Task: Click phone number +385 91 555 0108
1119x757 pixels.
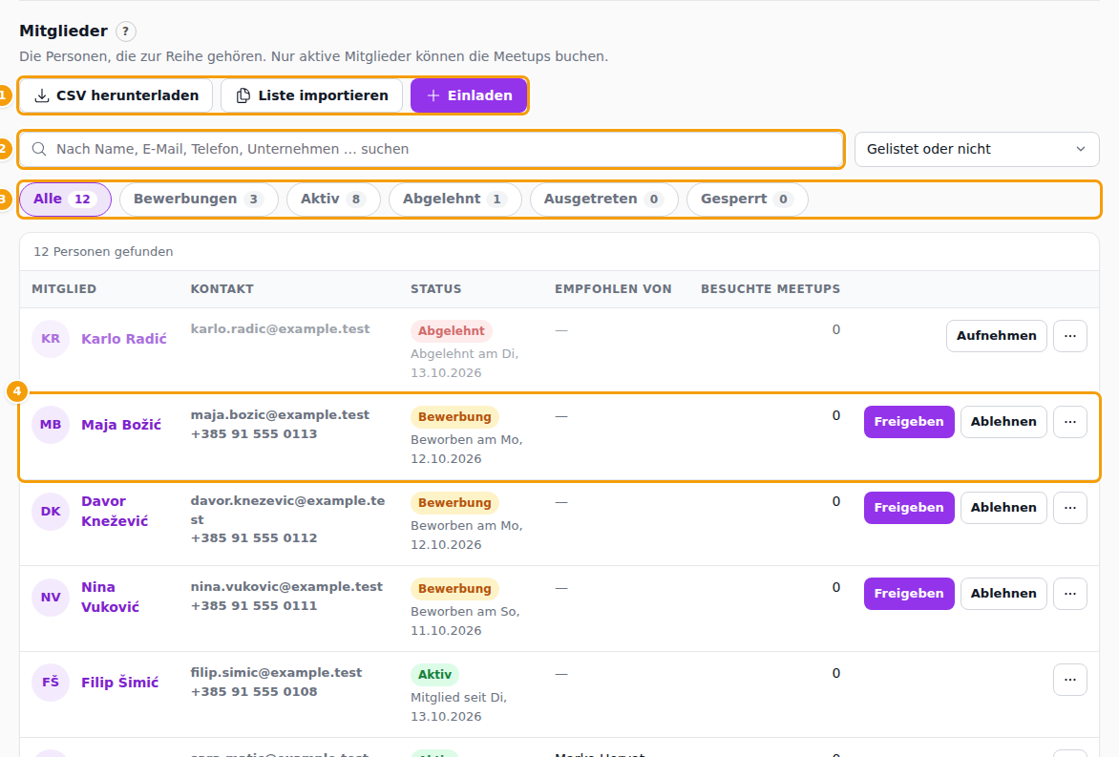Action: [x=253, y=691]
